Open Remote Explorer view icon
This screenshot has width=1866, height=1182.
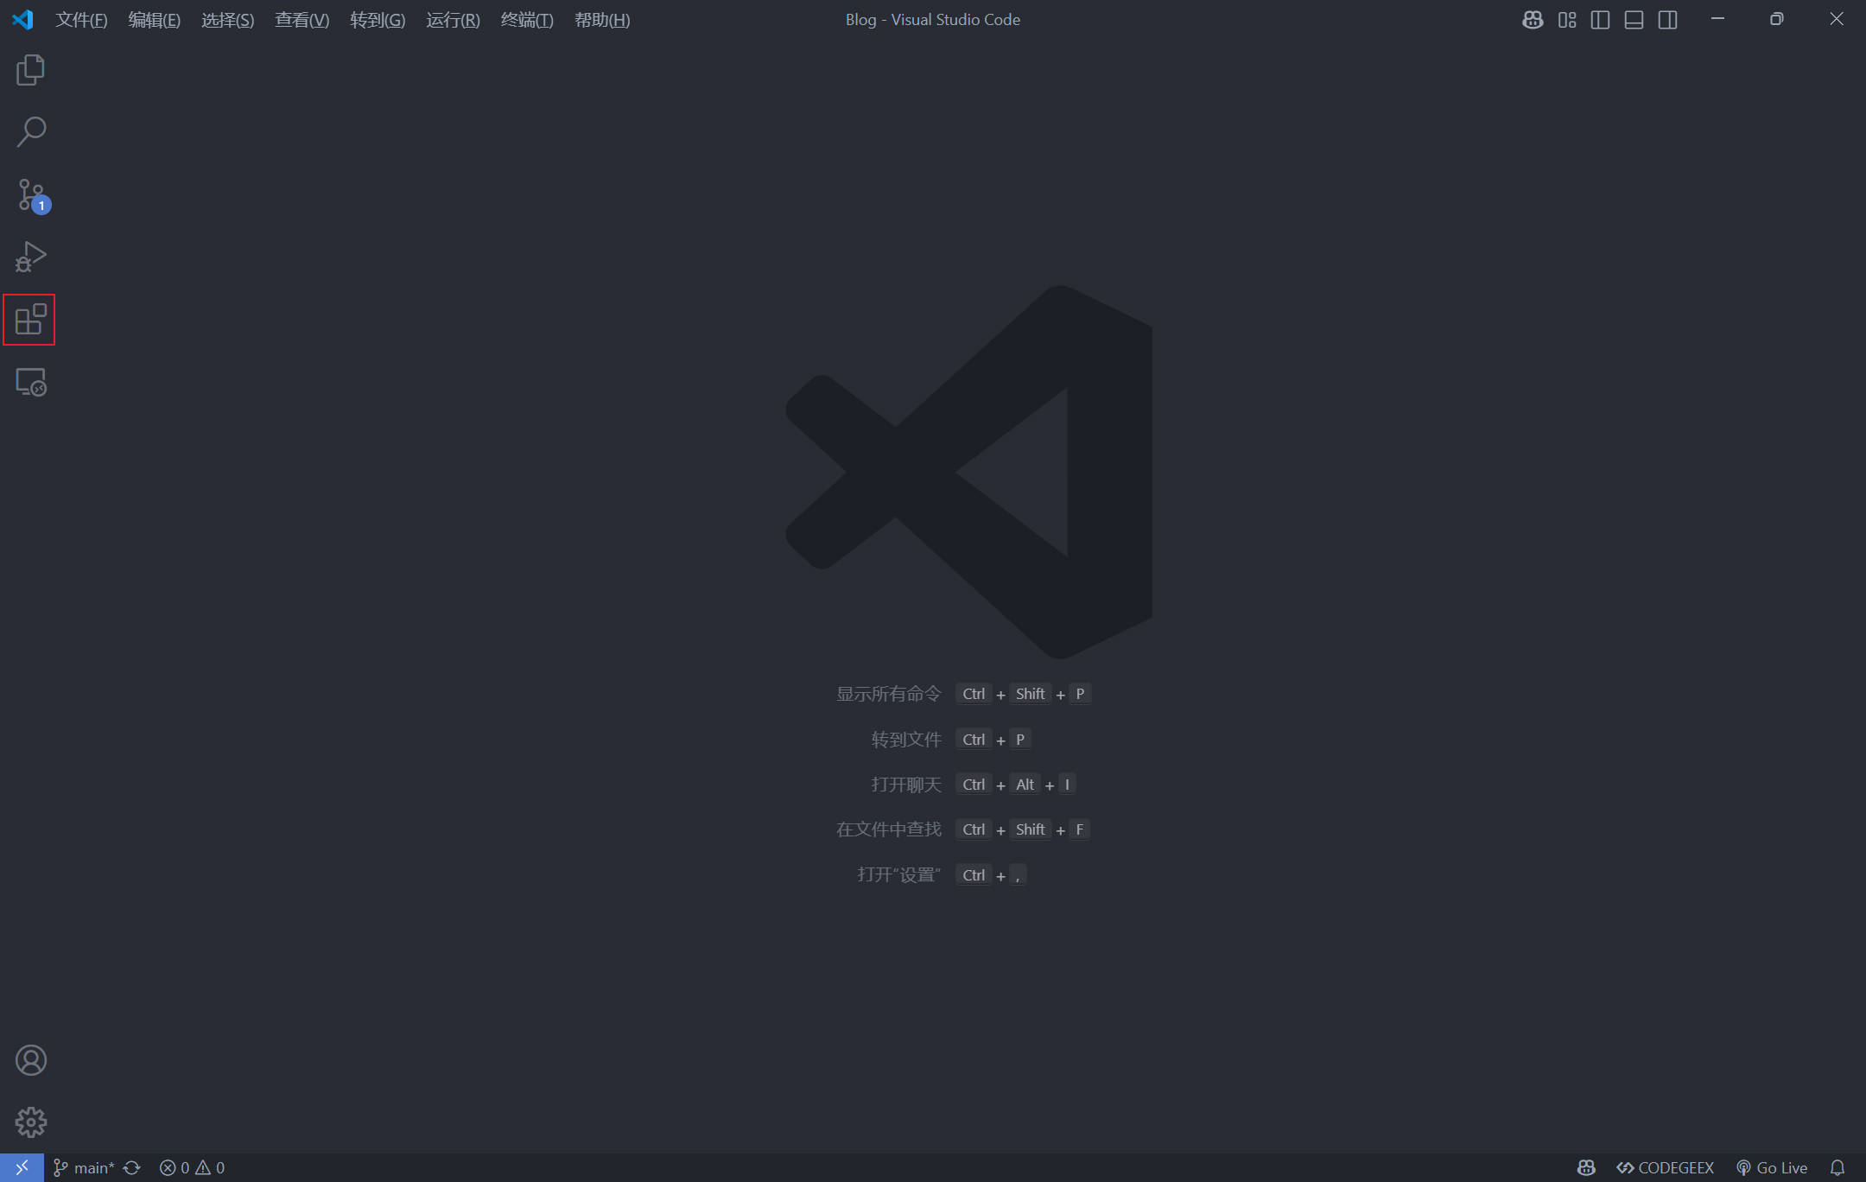pyautogui.click(x=30, y=382)
